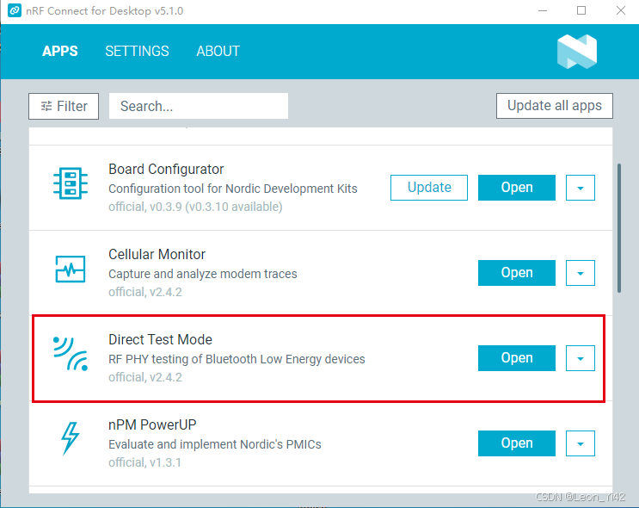Open the SETTINGS tab
The width and height of the screenshot is (639, 508).
[137, 51]
